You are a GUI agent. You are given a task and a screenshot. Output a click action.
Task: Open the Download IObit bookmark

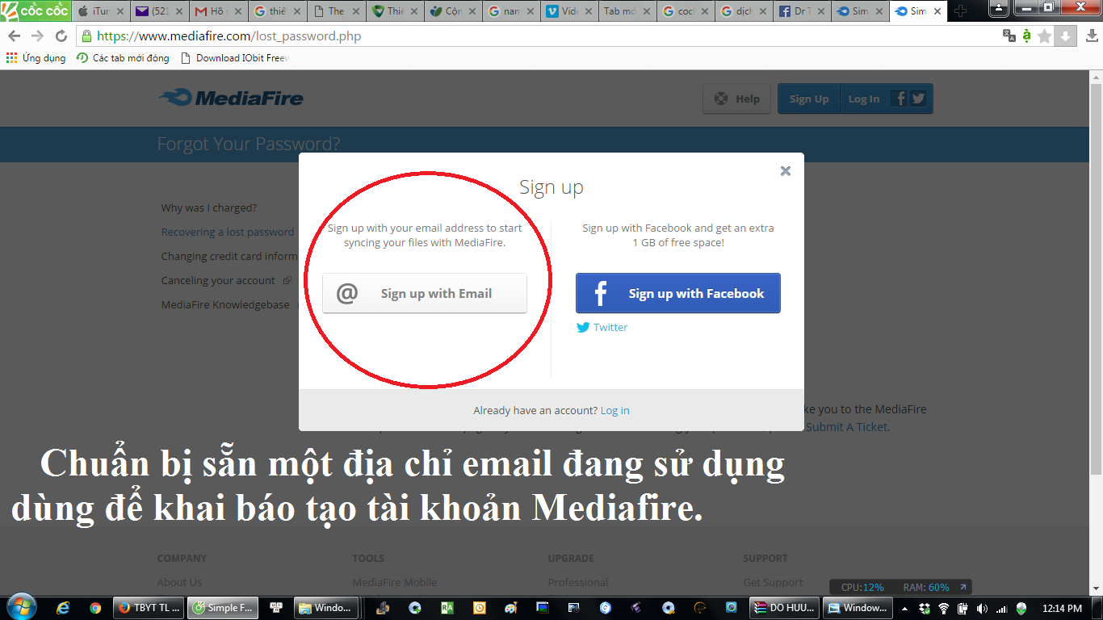(235, 58)
